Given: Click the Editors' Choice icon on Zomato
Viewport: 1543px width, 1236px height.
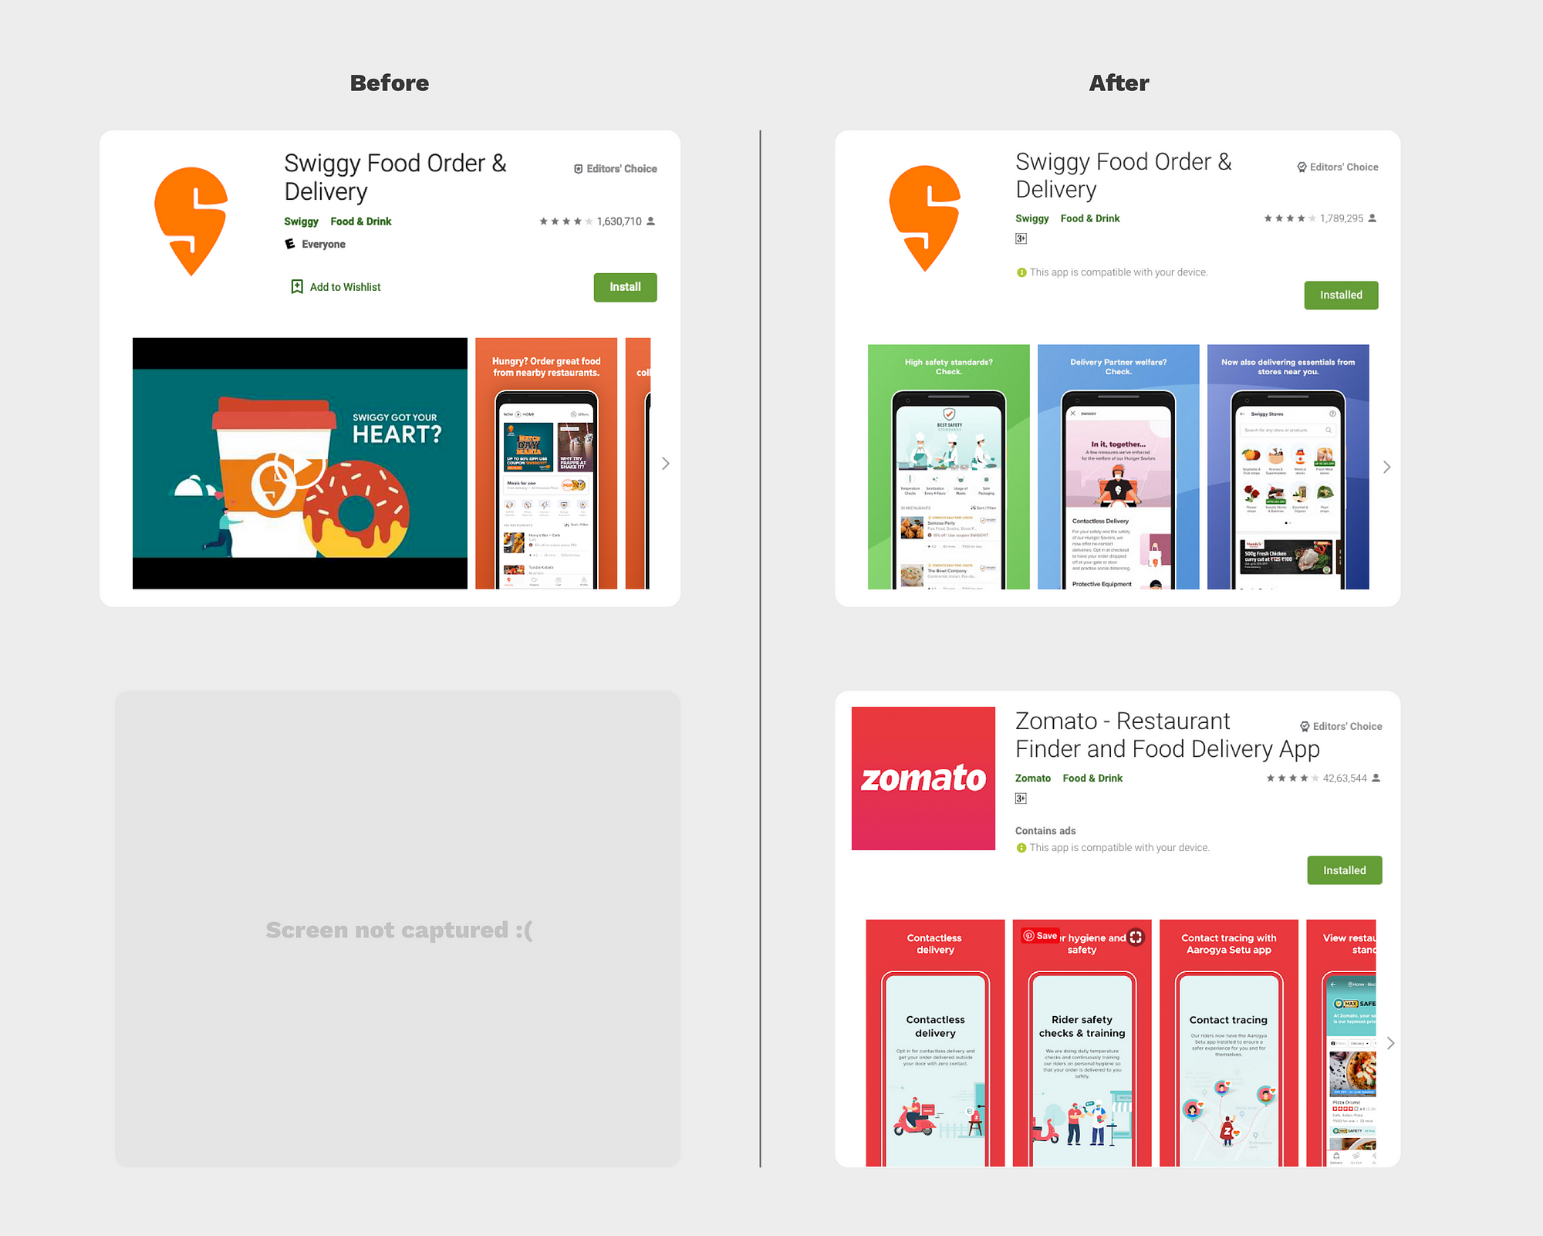Looking at the screenshot, I should (1298, 725).
